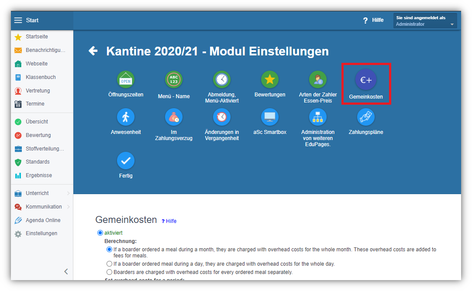The image size is (472, 291).
Task: Click the Vertretung icon in sidebar
Action: click(x=18, y=91)
